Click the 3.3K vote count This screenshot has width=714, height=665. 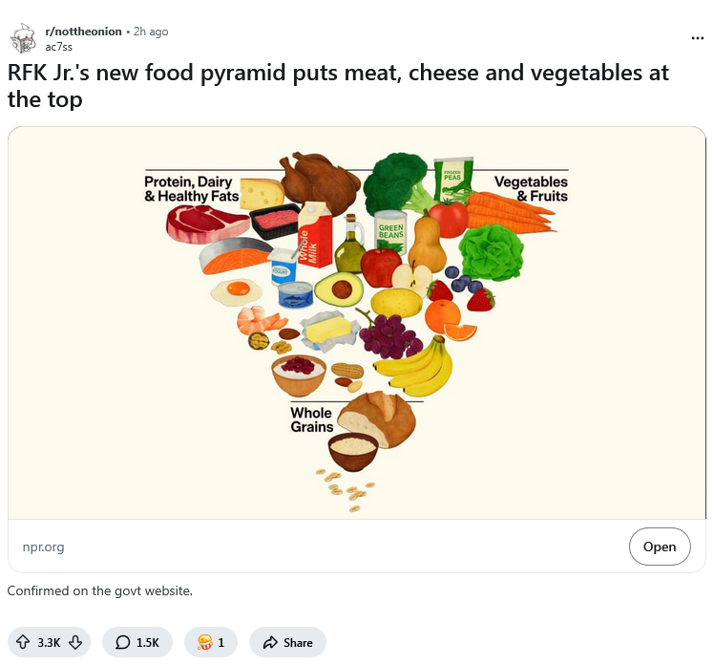click(49, 642)
